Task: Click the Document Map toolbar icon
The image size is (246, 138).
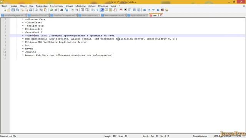Action: pyautogui.click(x=111, y=10)
